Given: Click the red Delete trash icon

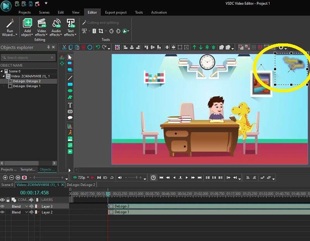Looking at the screenshot, I should (83, 47).
